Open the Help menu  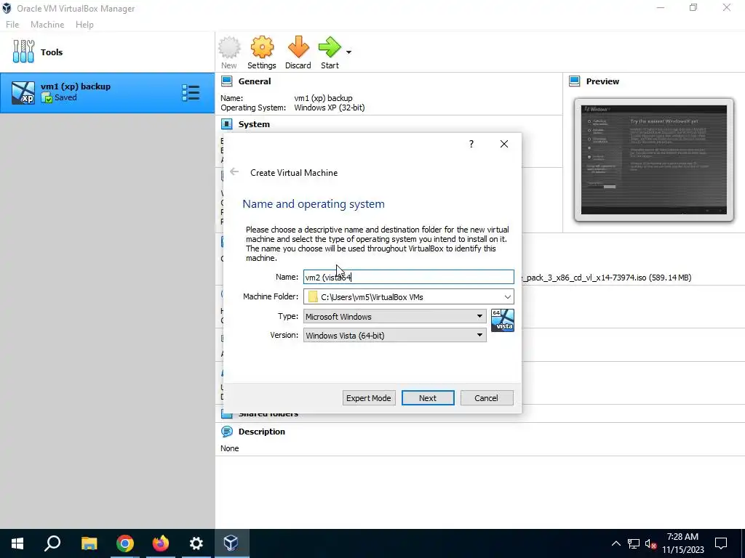(84, 25)
